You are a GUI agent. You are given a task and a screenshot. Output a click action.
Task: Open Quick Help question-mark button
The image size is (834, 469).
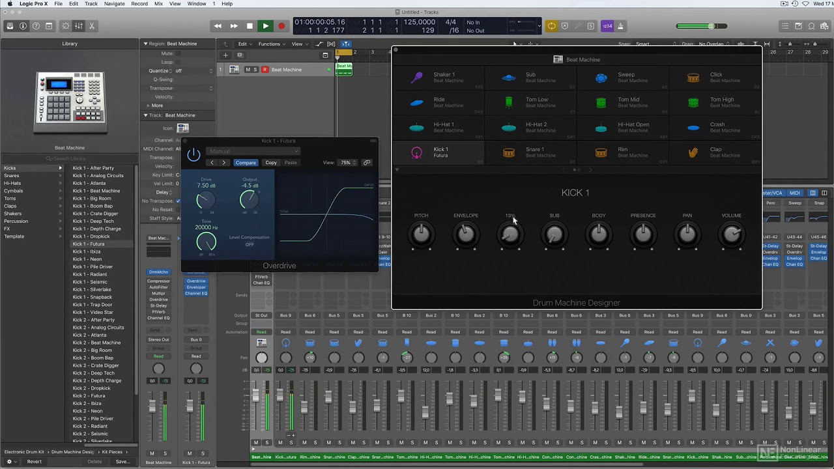coord(36,26)
